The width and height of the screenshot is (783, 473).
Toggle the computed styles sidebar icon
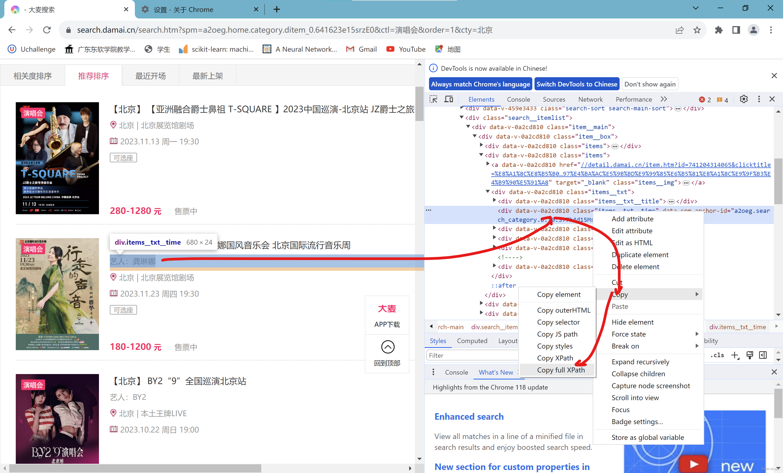763,355
